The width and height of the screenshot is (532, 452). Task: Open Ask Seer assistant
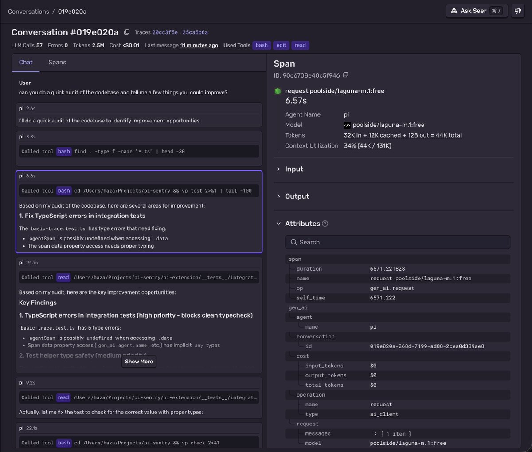[x=477, y=11]
